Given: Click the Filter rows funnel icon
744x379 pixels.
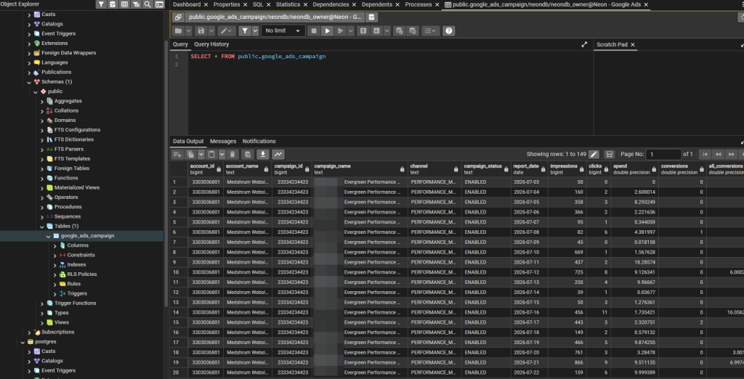Looking at the screenshot, I should (x=245, y=30).
